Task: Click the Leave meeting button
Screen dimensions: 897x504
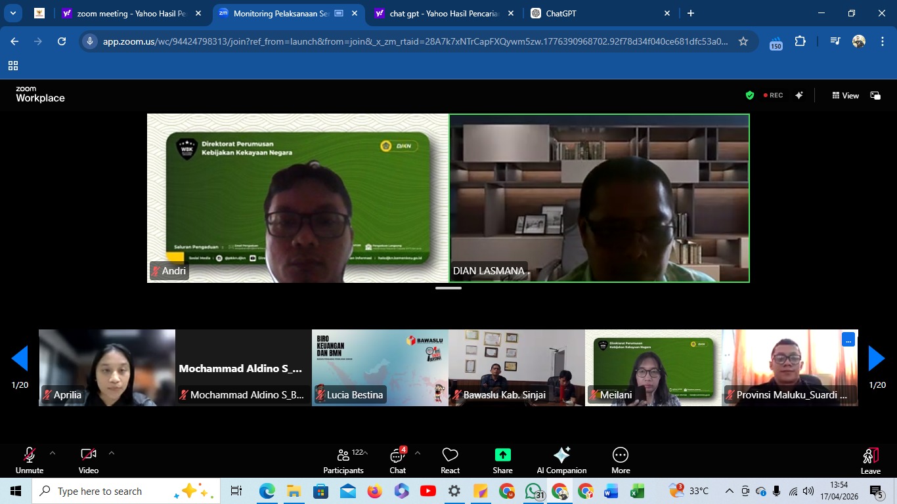Action: pos(870,461)
